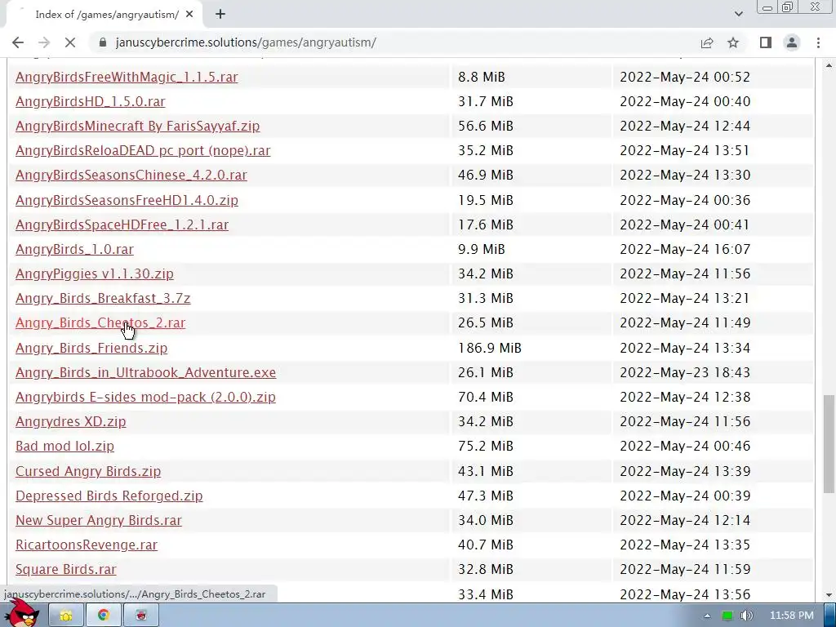
Task: Show hidden system tray icons
Action: [x=707, y=616]
